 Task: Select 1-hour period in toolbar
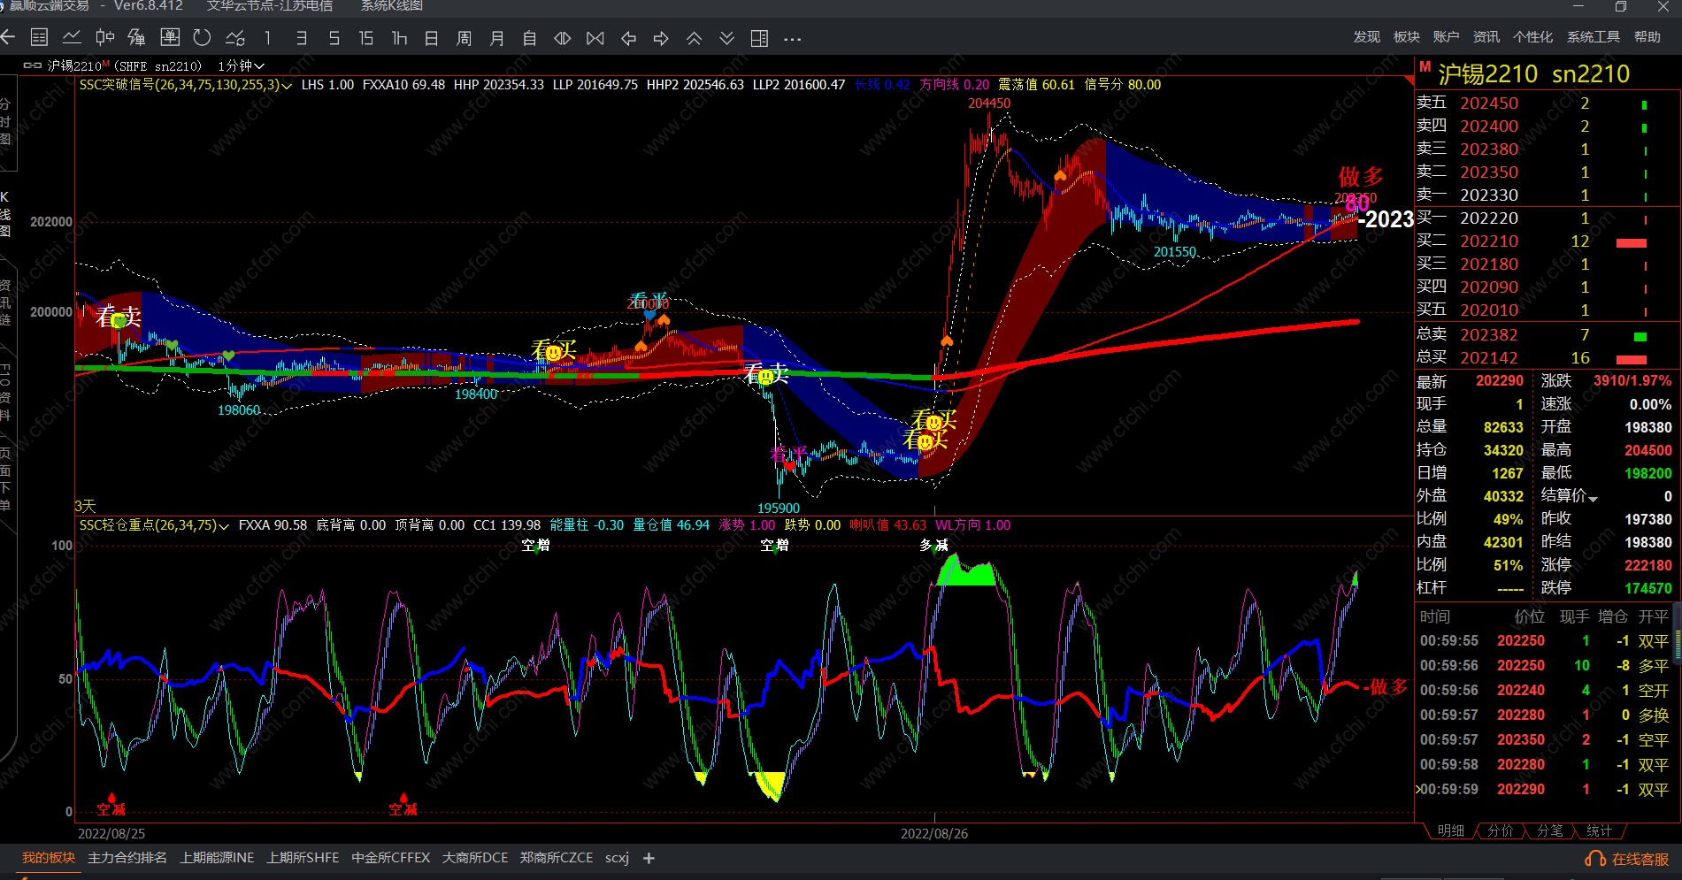pos(399,38)
